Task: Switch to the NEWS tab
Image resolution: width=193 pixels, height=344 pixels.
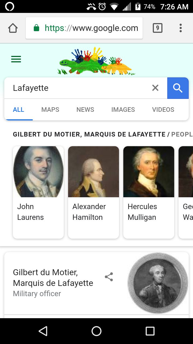Action: (85, 110)
